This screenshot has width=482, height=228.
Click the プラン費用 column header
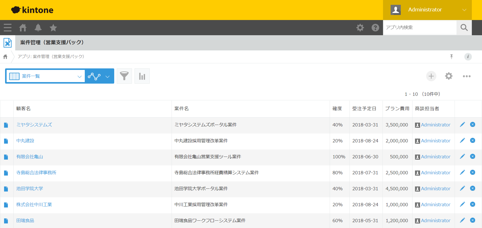click(397, 108)
